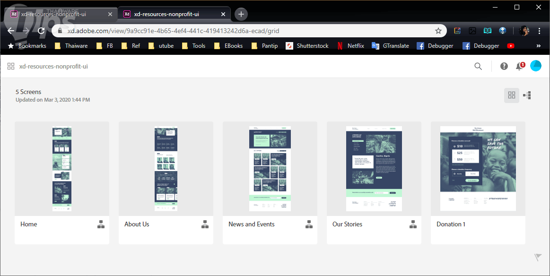Open a new browser tab
This screenshot has width=550, height=276.
pyautogui.click(x=241, y=14)
